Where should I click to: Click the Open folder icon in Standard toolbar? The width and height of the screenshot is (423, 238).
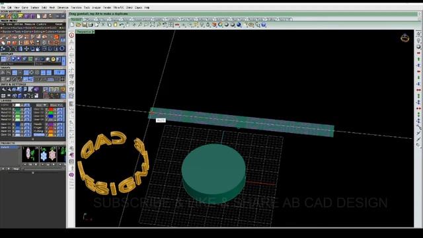[78, 25]
